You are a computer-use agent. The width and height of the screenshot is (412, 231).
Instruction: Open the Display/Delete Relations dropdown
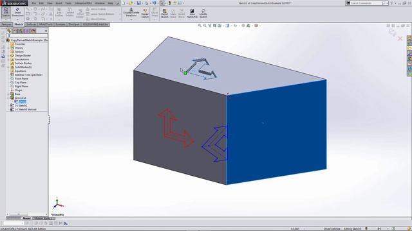tap(131, 20)
